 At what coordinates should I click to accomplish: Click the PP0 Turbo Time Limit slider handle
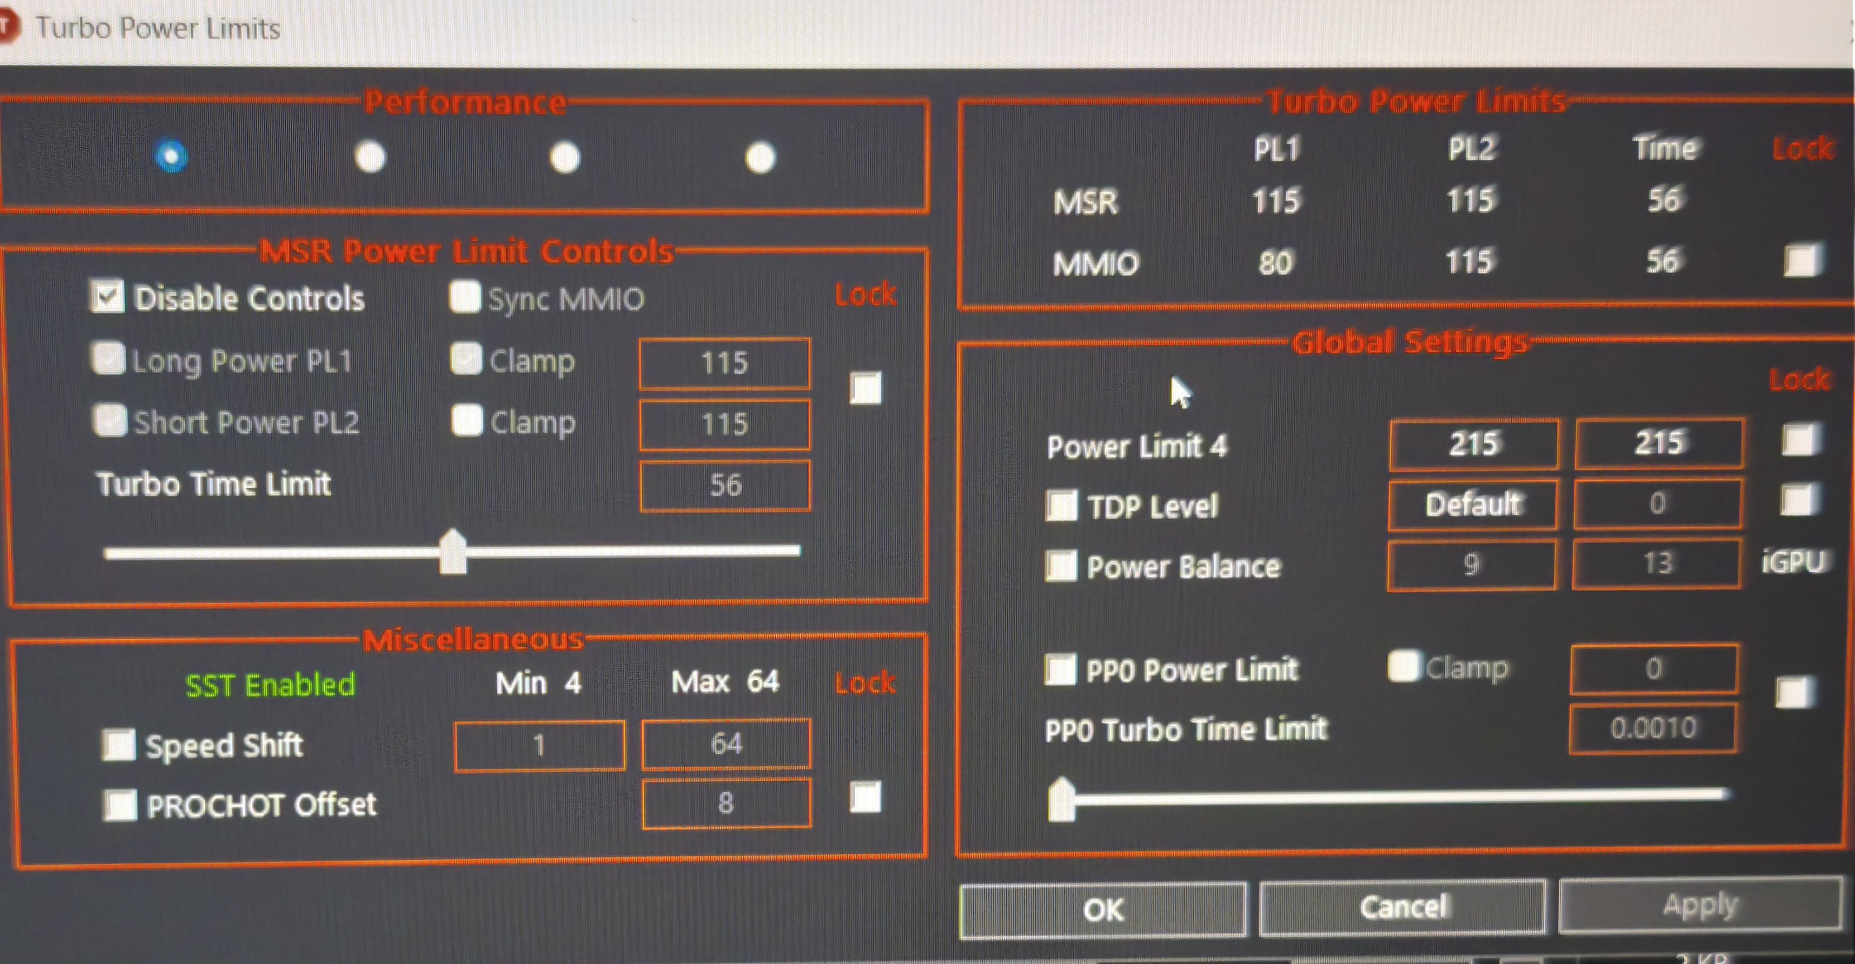click(1062, 798)
